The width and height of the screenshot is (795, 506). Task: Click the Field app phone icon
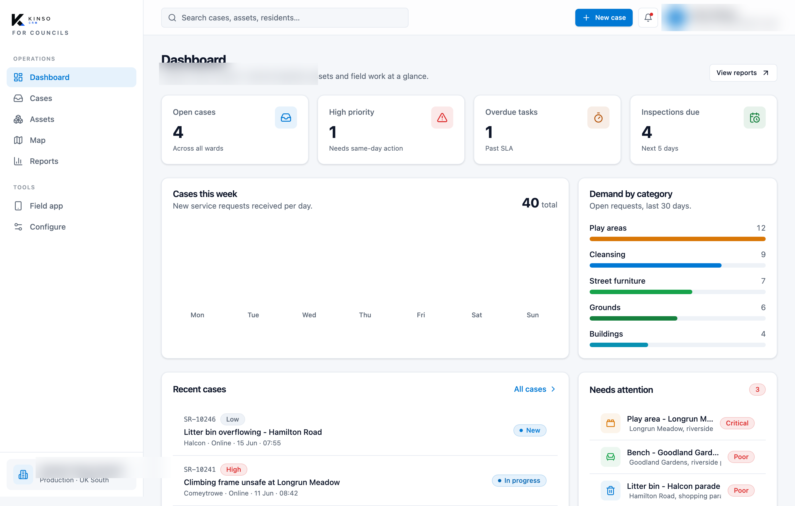click(x=18, y=206)
